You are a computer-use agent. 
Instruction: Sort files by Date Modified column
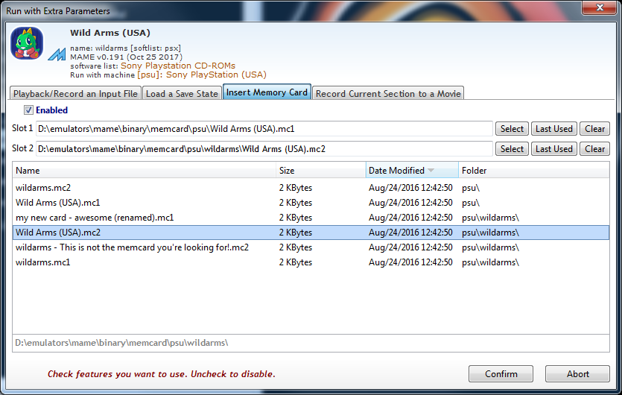(x=411, y=171)
